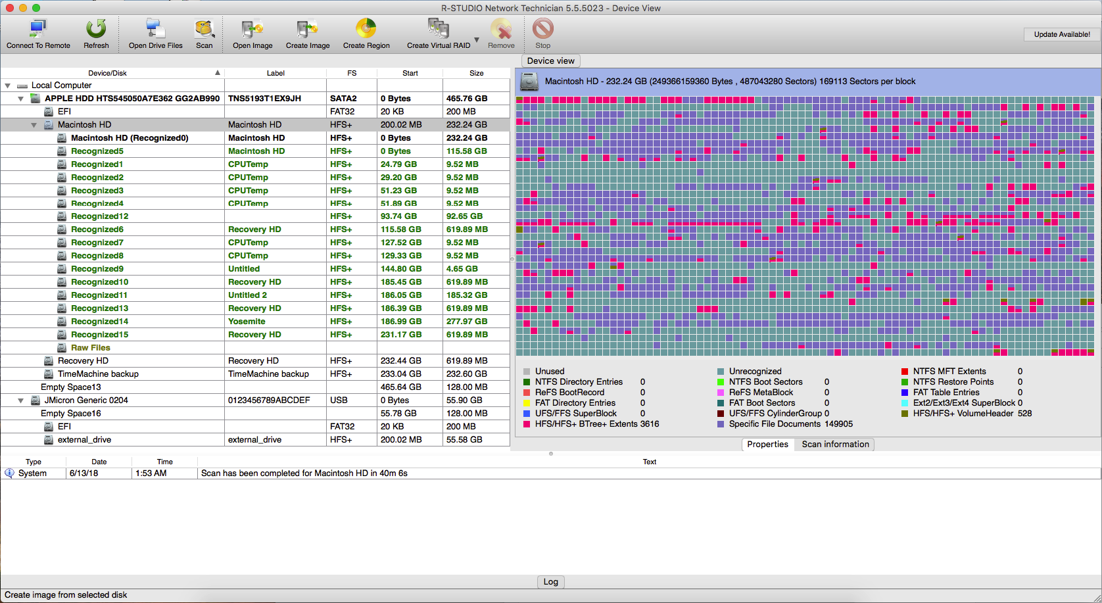
Task: Sort by the Size column header
Action: (477, 73)
